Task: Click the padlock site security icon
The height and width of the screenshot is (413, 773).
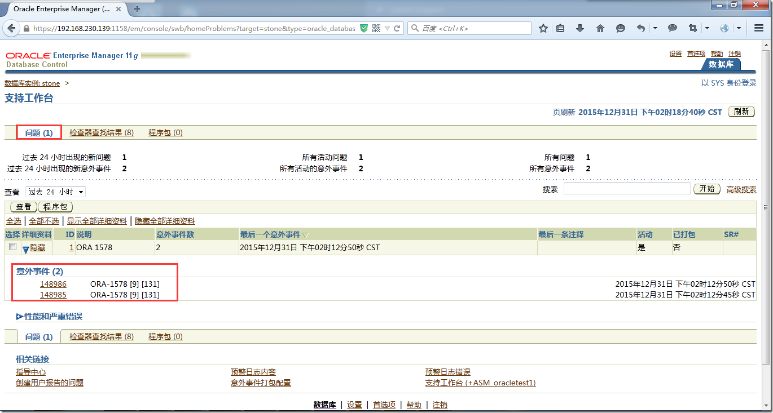Action: (x=27, y=28)
